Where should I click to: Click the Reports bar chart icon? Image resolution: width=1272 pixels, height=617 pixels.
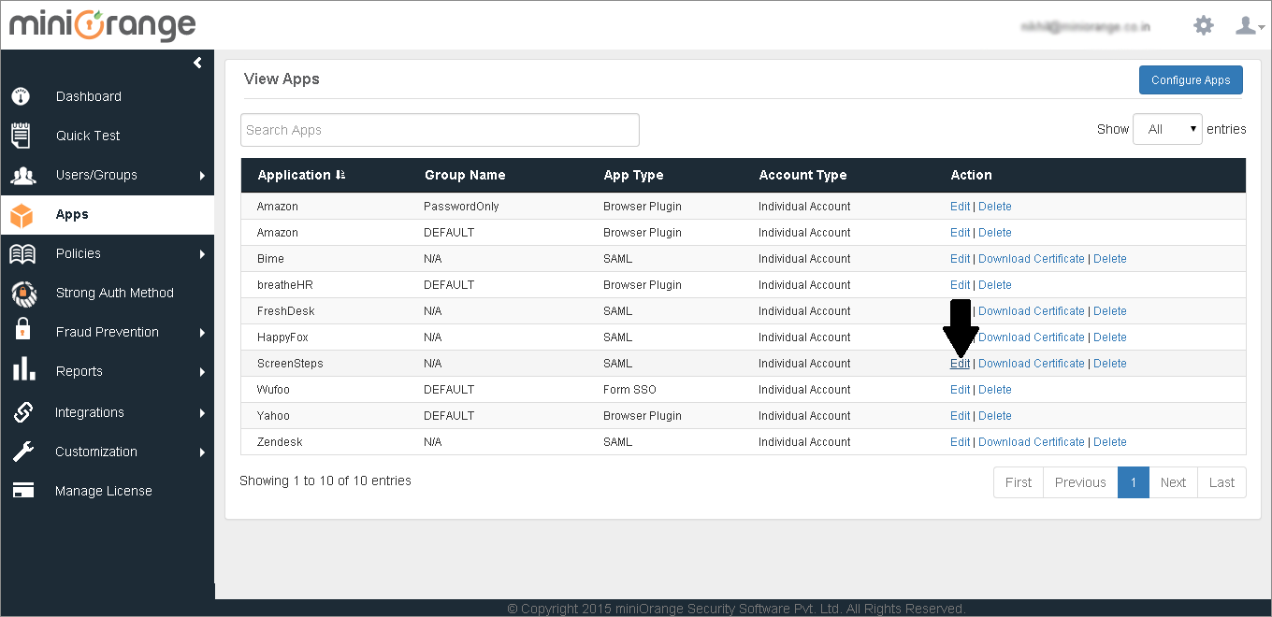(22, 370)
